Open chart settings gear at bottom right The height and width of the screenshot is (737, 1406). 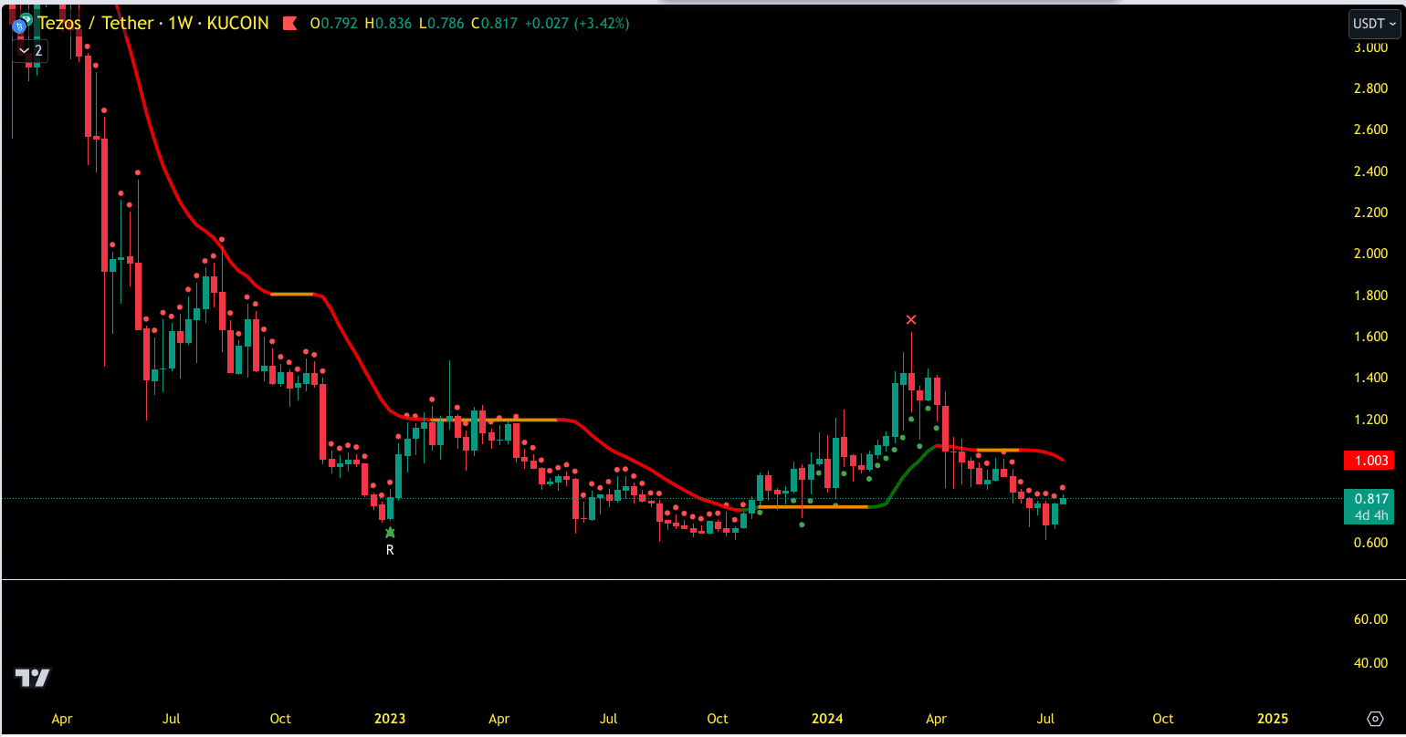point(1375,719)
